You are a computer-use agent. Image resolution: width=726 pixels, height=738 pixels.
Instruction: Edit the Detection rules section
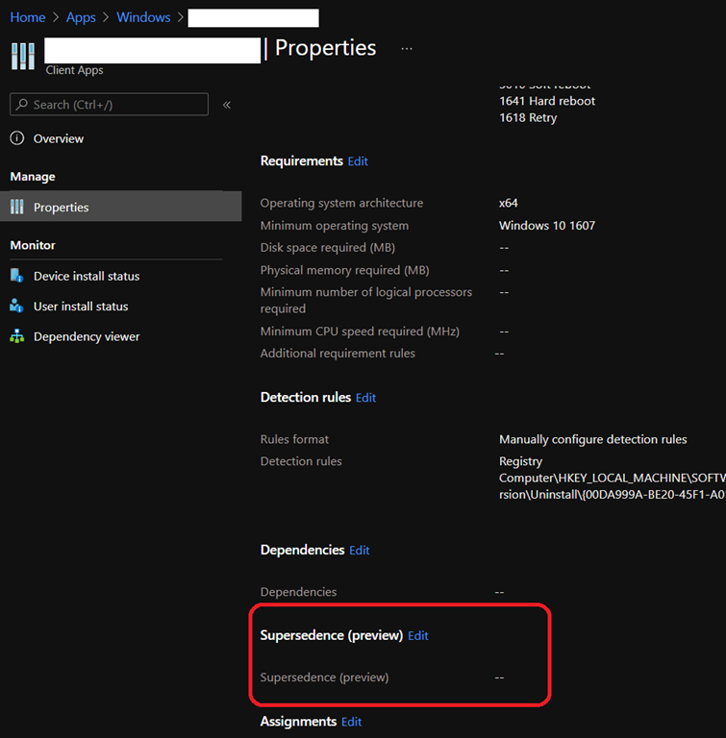366,398
